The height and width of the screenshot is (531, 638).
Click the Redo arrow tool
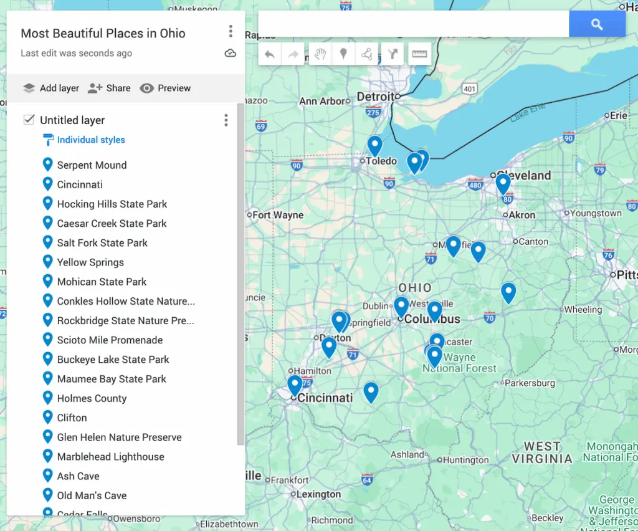pyautogui.click(x=293, y=54)
